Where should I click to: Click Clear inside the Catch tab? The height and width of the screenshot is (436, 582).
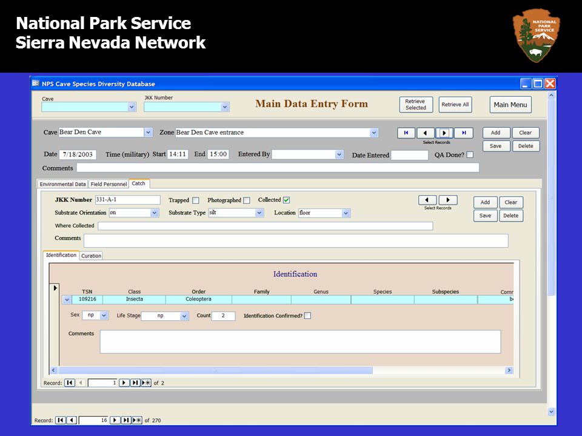pyautogui.click(x=510, y=202)
